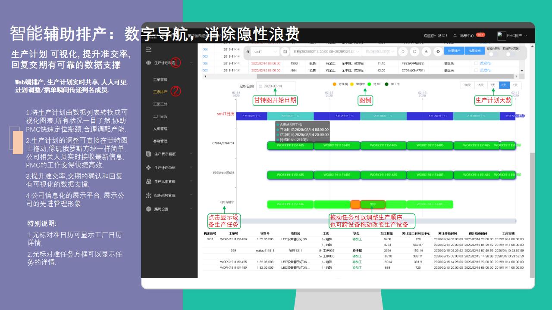552x310 pixels.
Task: Select 工序排产 in the sidebar
Action: (x=160, y=92)
